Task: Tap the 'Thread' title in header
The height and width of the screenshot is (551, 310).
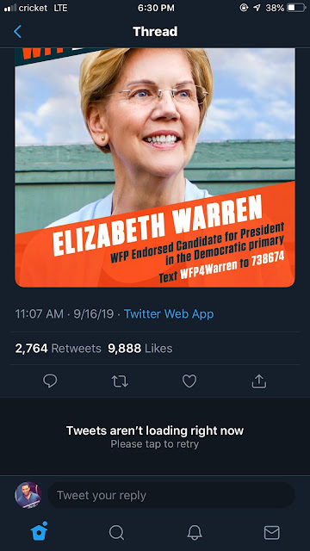Action: pyautogui.click(x=155, y=32)
